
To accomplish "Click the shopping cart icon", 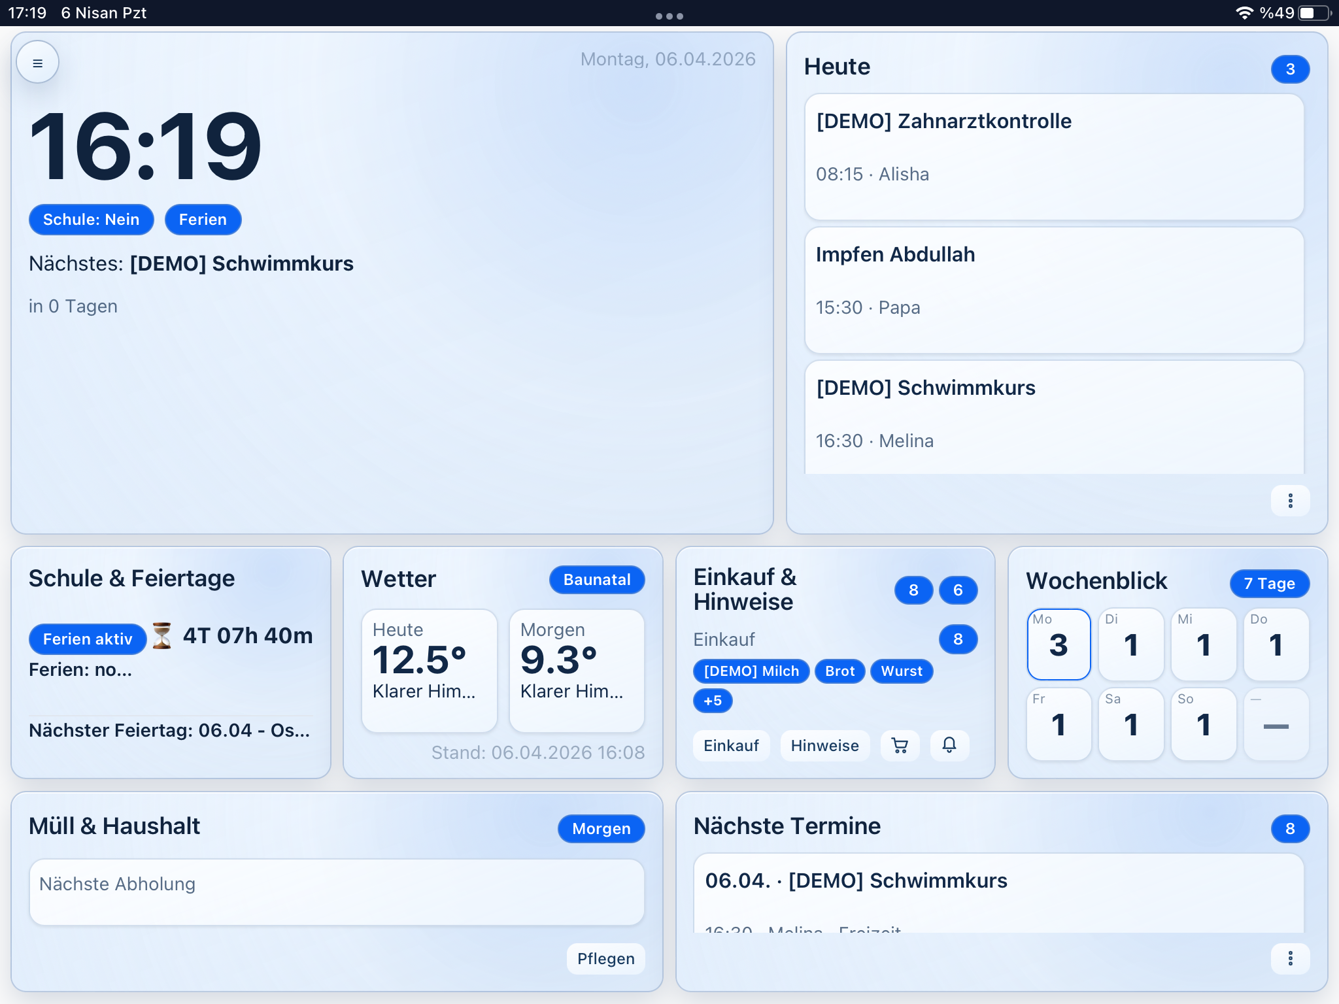I will (900, 745).
